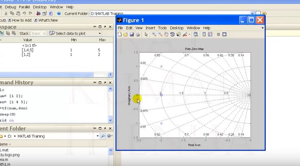Open the Tools menu in Figure 1
300x166 pixels.
pos(162,28)
